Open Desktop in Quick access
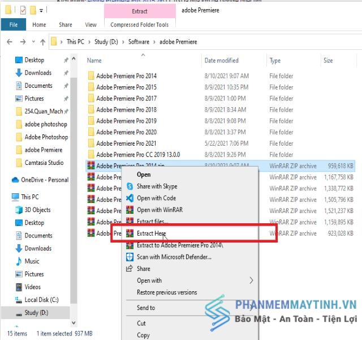Image resolution: width=362 pixels, height=340 pixels. coord(34,60)
